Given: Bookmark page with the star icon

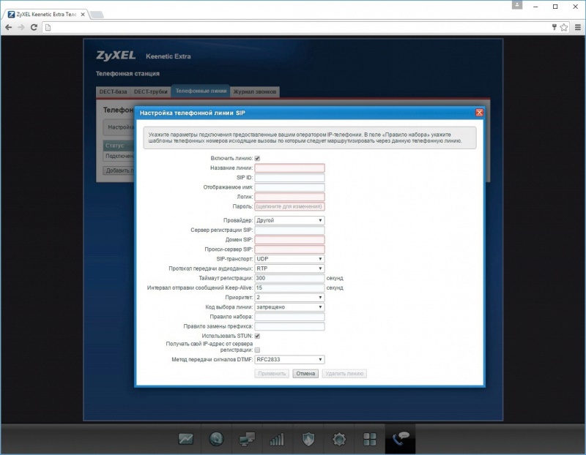Looking at the screenshot, I should tap(565, 27).
